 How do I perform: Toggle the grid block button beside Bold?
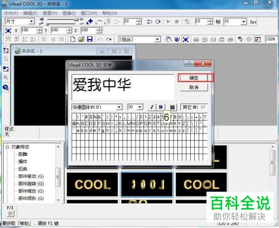pyautogui.click(x=172, y=107)
